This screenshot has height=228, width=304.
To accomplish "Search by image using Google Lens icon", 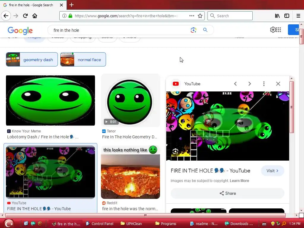I will 193,30.
